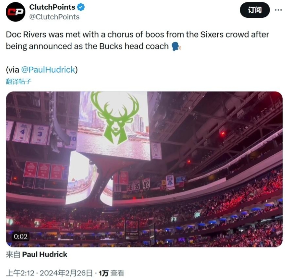This screenshot has height=280, width=288.
Task: Click the Tissot shot clock in video
Action: [131, 229]
